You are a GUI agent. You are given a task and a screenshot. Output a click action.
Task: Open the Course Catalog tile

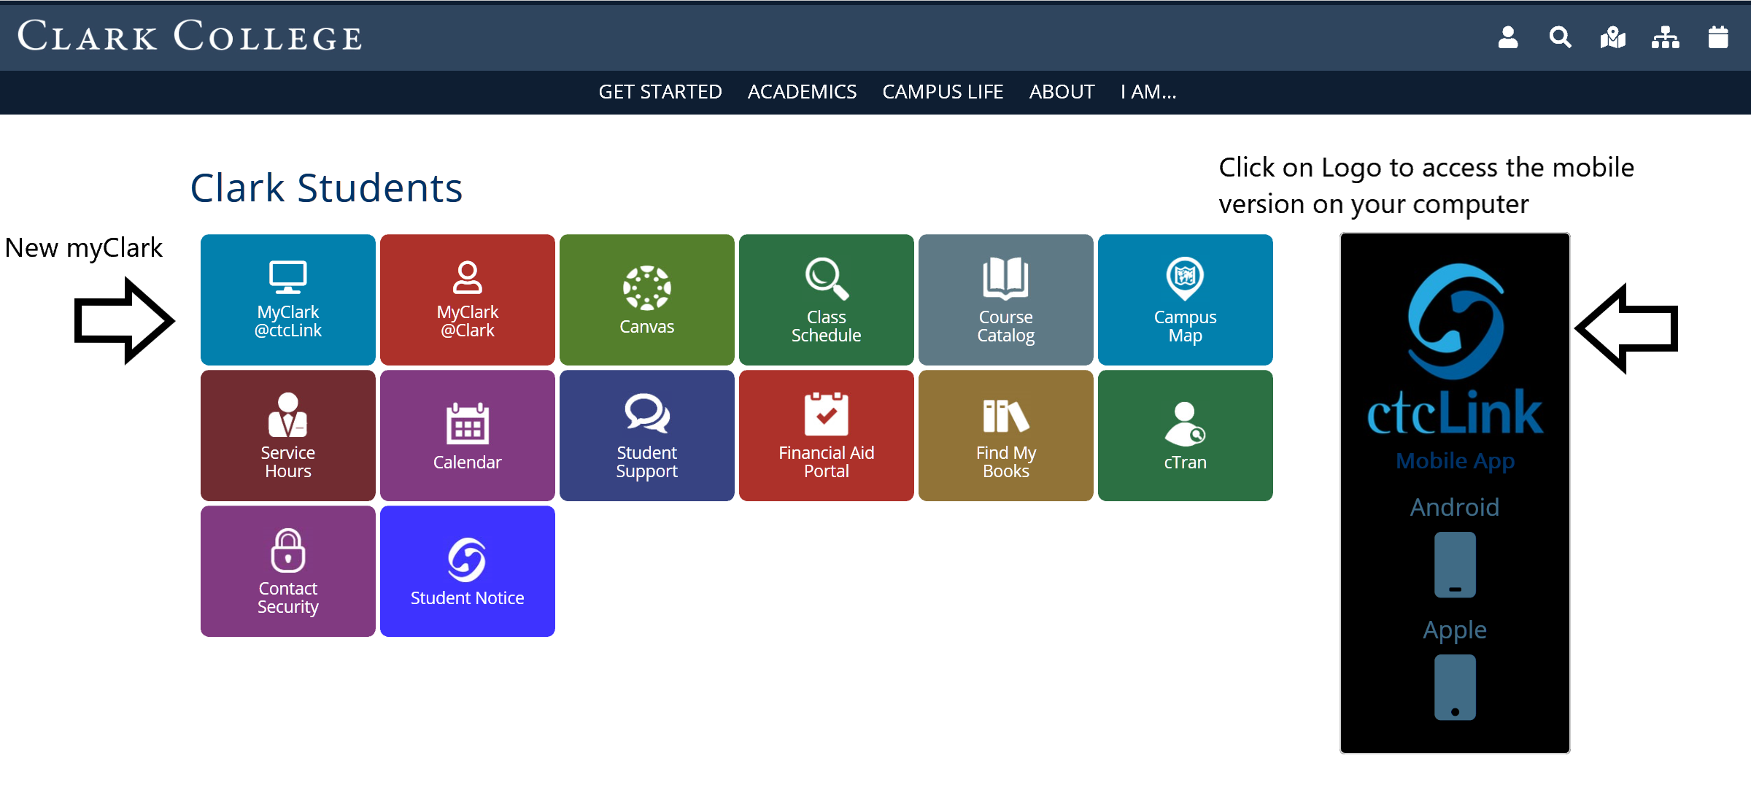tap(1005, 299)
